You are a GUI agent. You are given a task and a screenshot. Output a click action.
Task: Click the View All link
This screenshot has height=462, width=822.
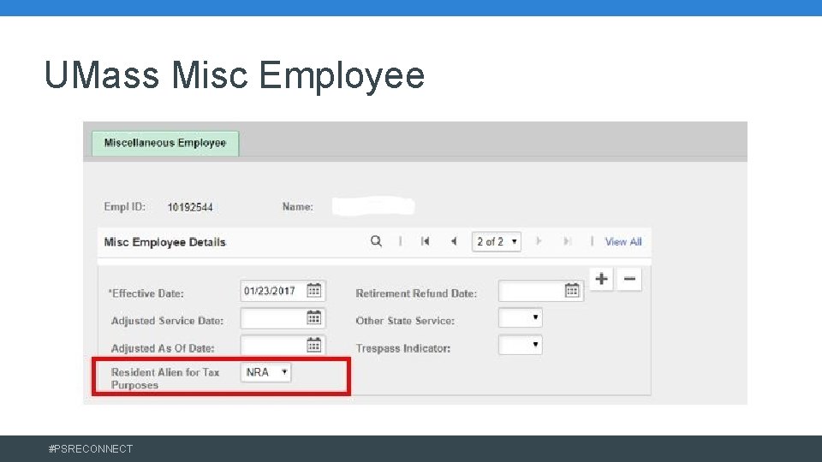[623, 242]
